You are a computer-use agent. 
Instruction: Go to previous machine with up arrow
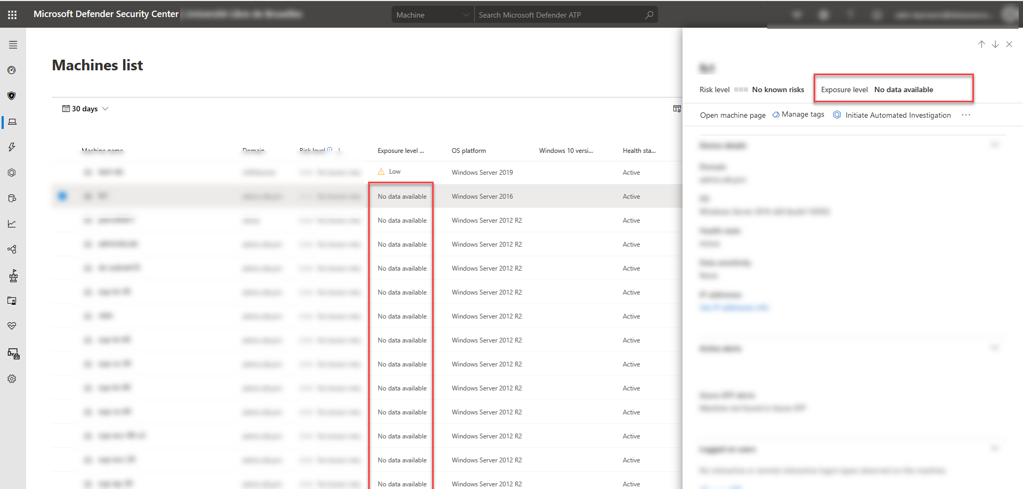981,44
